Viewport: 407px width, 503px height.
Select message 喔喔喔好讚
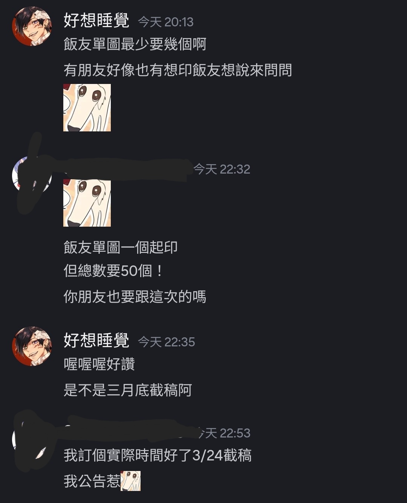99,364
